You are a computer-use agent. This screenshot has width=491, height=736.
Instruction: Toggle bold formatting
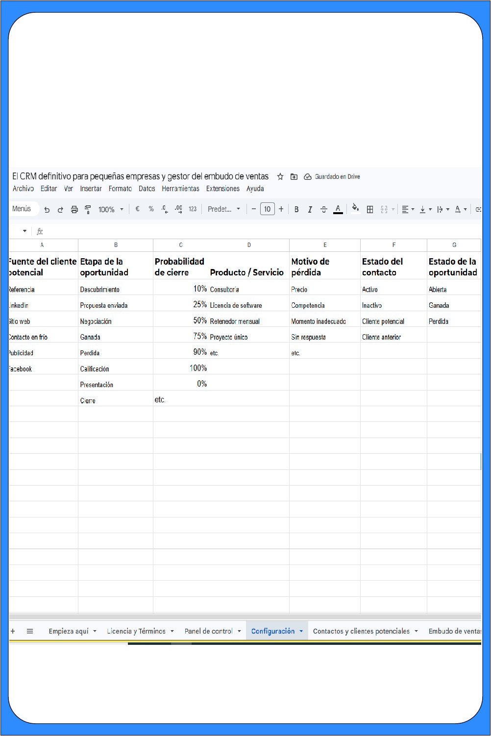coord(296,209)
